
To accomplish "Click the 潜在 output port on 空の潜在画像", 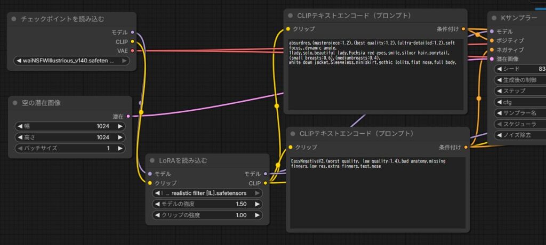I will 128,116.
